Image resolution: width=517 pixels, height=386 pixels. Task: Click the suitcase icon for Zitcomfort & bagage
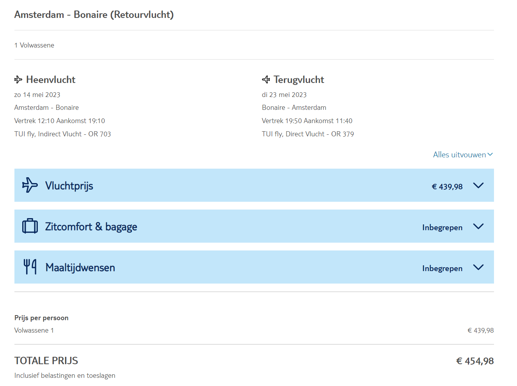tap(30, 226)
